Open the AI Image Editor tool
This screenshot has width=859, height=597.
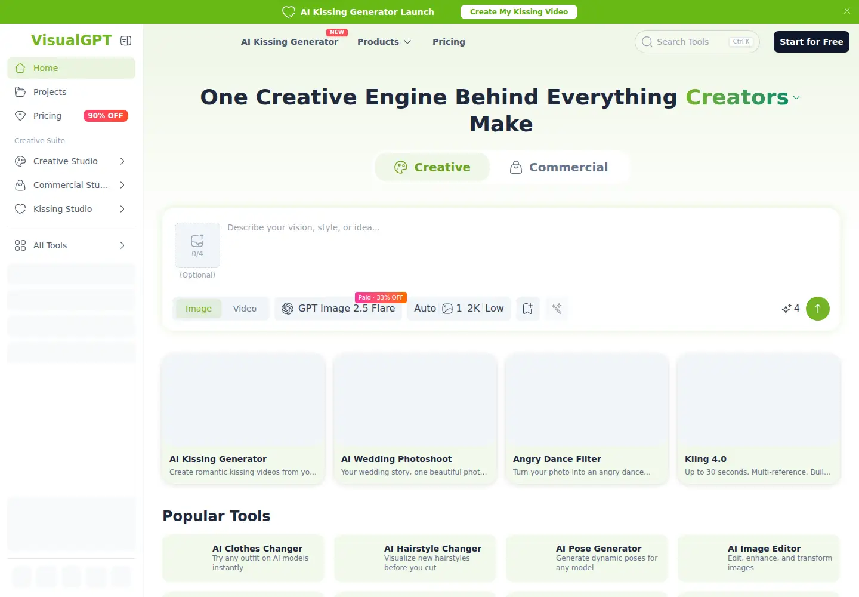(759, 558)
